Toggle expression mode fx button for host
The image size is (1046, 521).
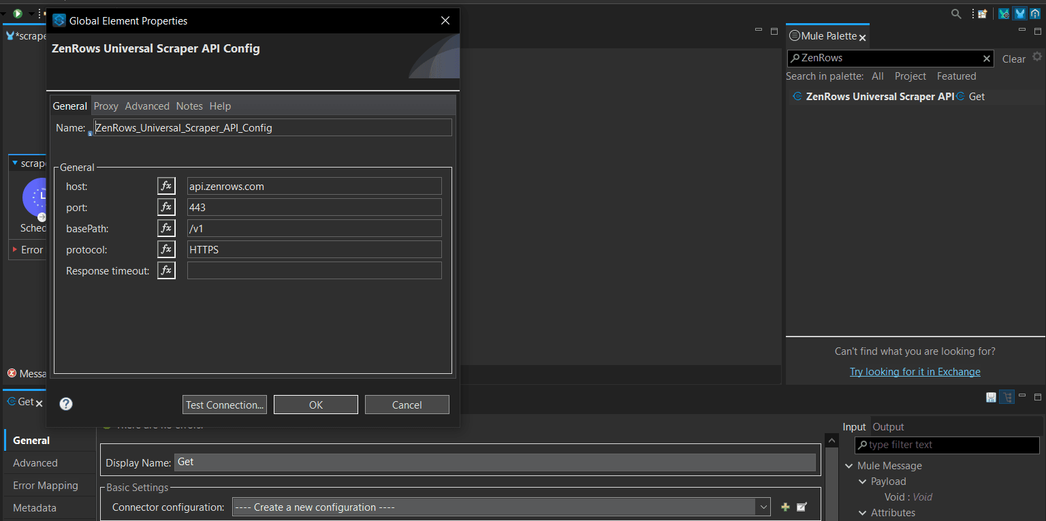[x=166, y=186]
